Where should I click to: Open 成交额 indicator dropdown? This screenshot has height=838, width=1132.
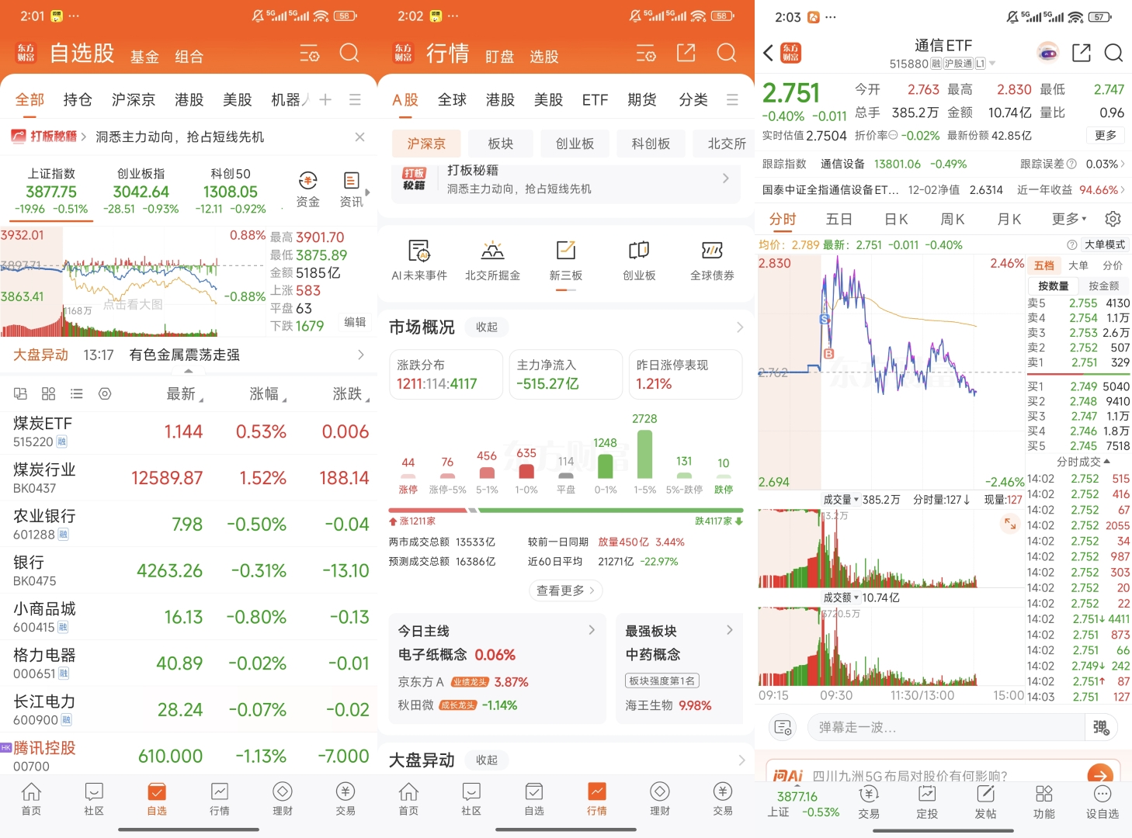842,597
